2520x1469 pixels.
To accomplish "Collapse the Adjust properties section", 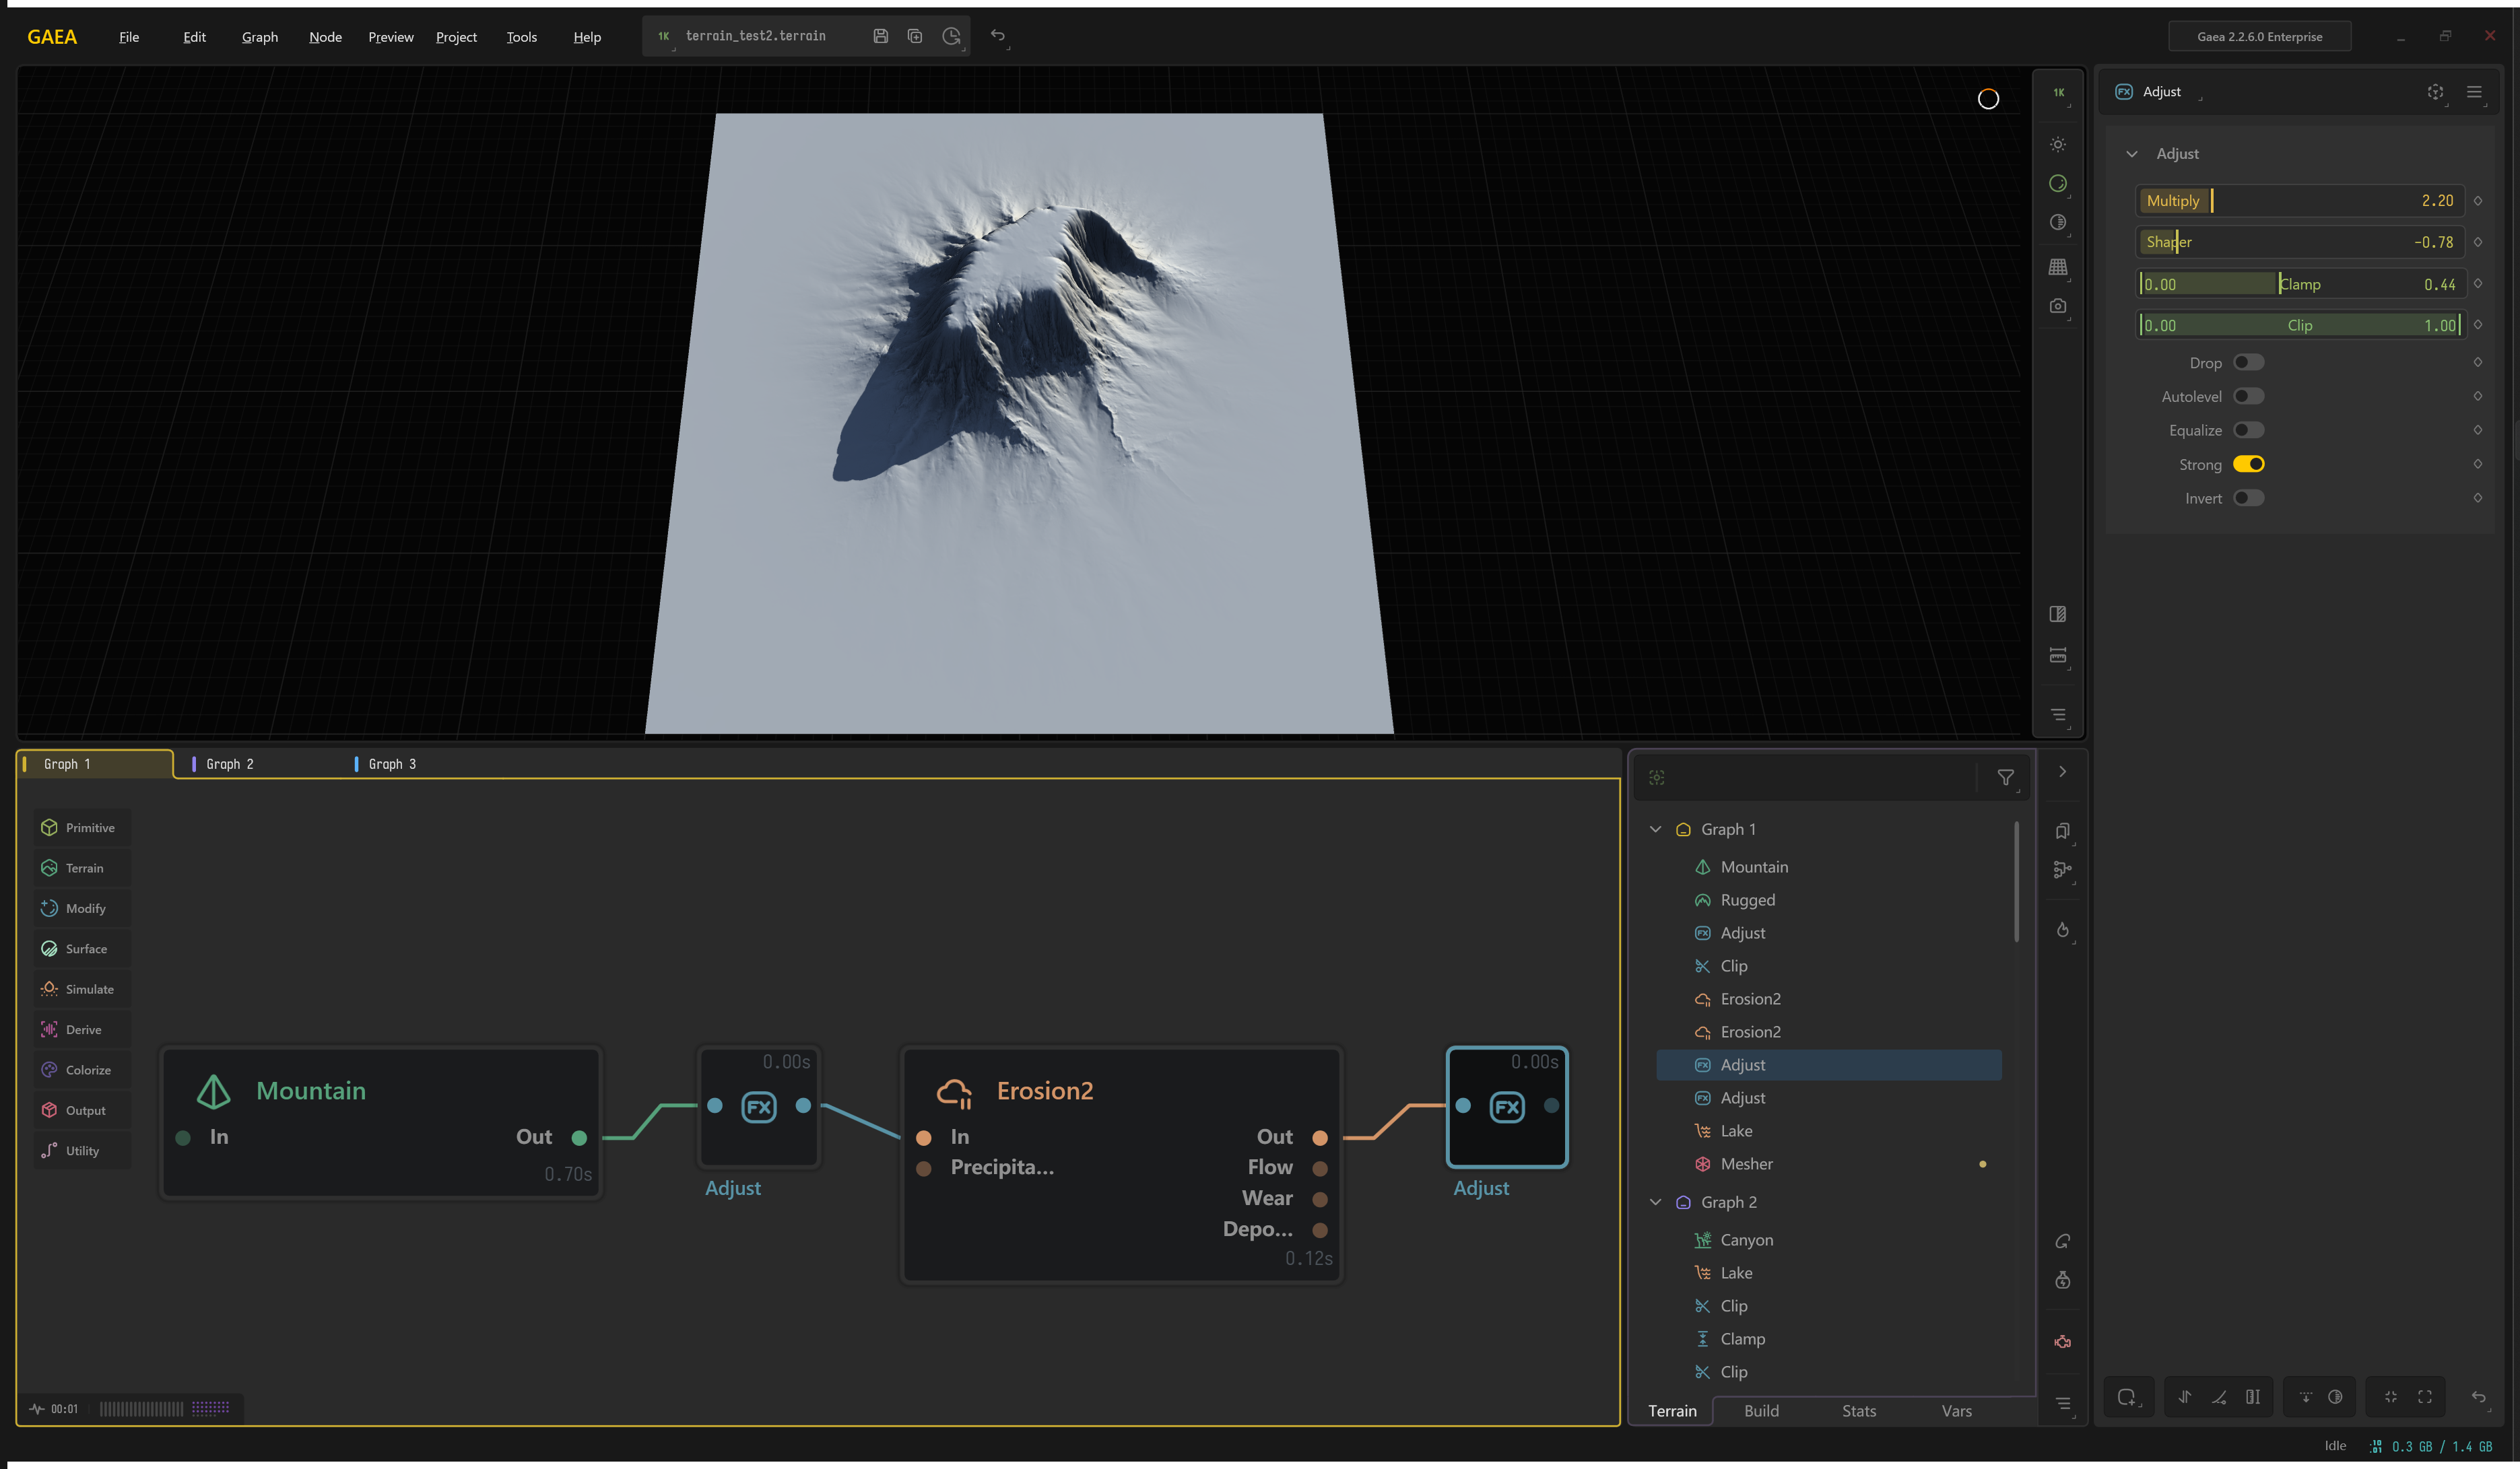I will pos(2131,154).
